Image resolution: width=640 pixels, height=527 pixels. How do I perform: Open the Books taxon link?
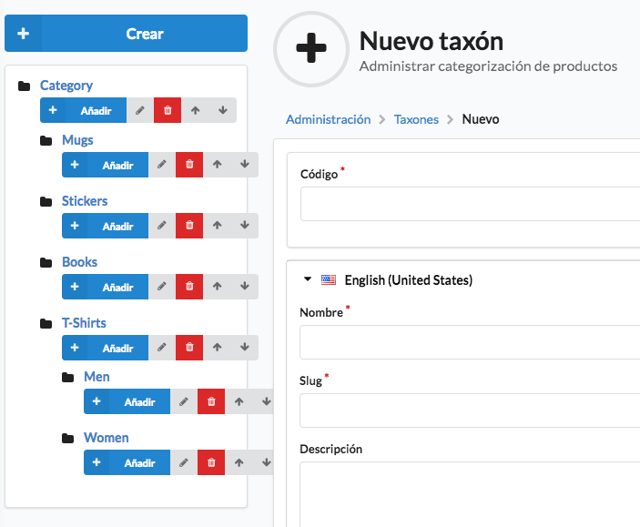[79, 262]
